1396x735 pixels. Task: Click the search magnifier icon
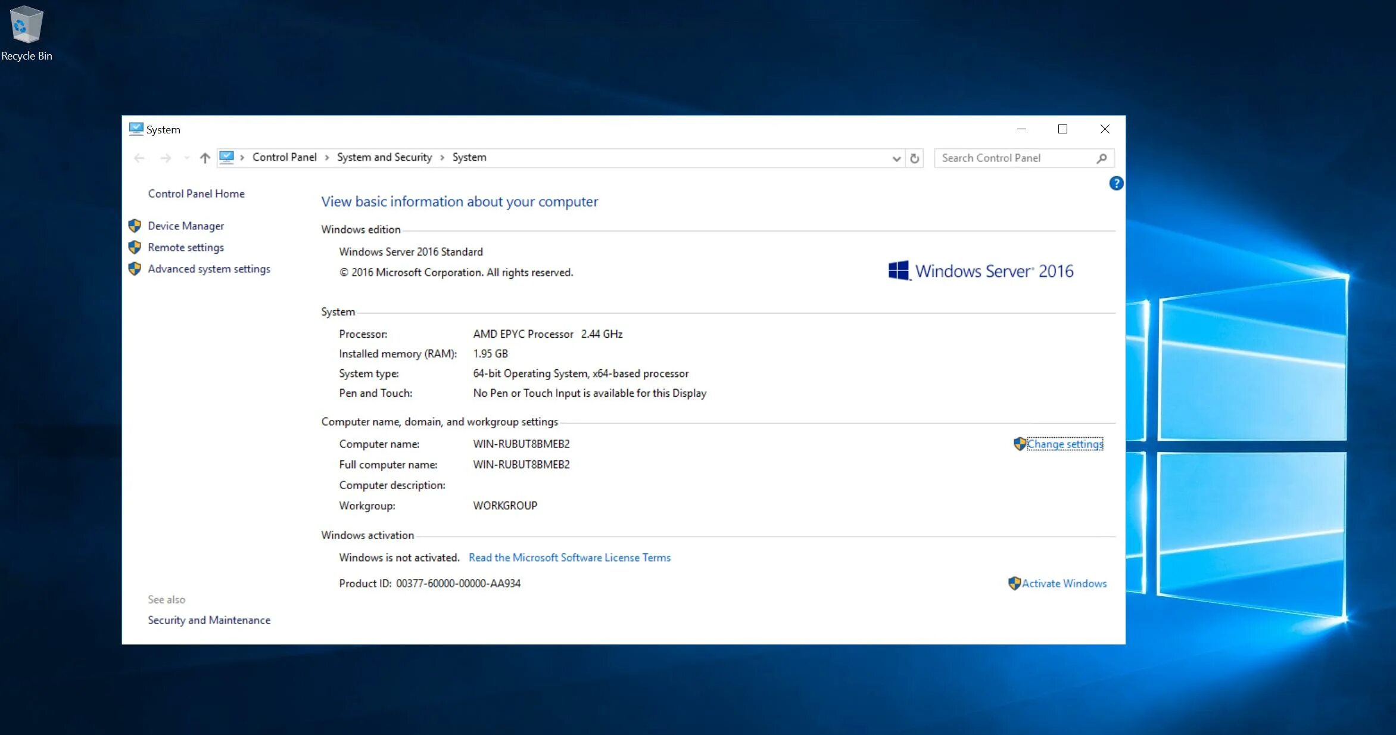[x=1102, y=158]
